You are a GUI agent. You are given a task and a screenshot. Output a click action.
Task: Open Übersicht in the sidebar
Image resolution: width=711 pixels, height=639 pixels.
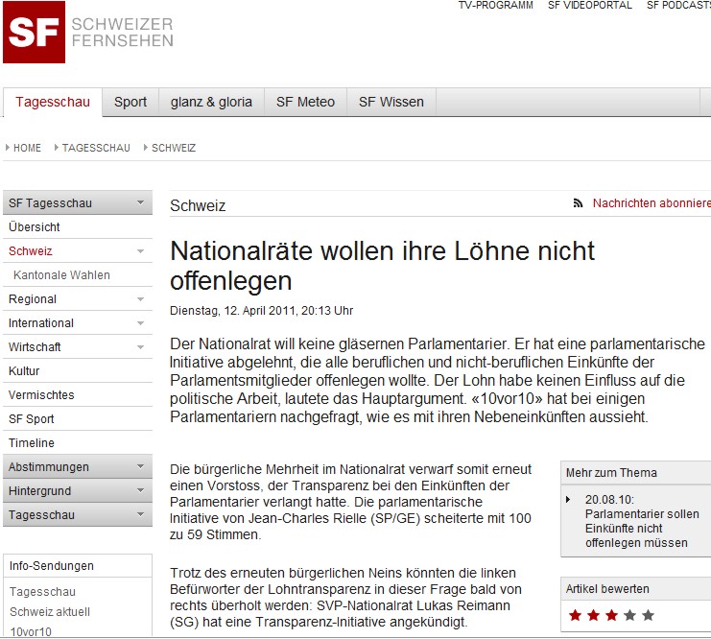78,226
